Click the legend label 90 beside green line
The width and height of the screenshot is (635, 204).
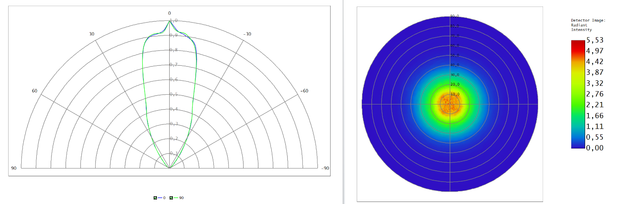[181, 198]
